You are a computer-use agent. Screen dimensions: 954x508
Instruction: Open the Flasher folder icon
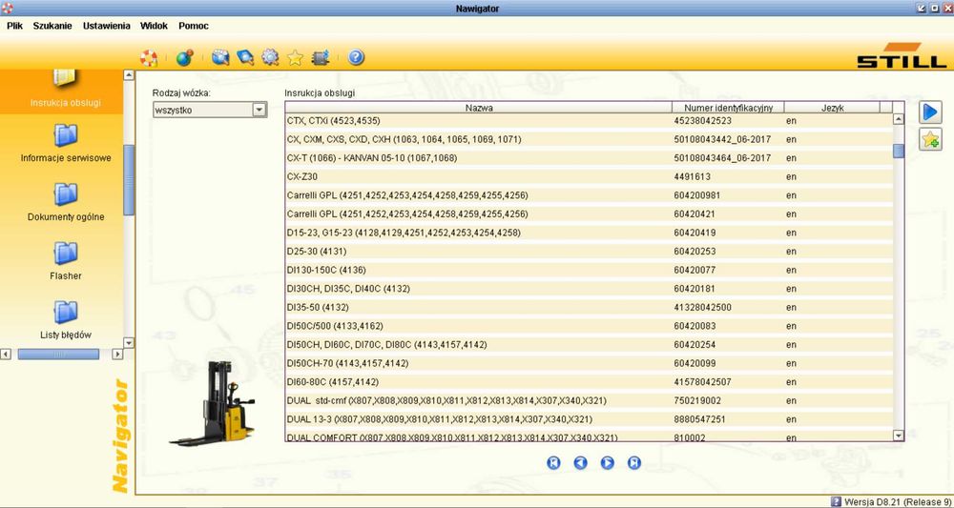[66, 253]
